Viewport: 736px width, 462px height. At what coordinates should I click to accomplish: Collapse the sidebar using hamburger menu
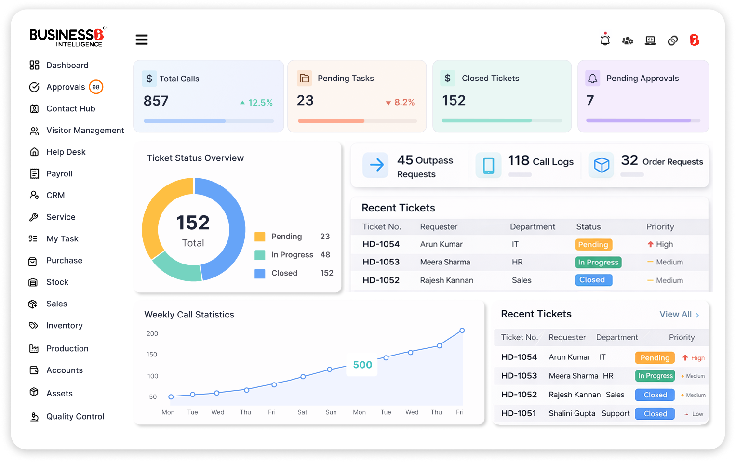coord(141,40)
